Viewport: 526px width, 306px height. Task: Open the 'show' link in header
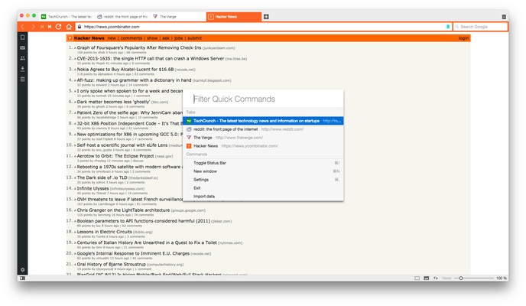(x=152, y=38)
